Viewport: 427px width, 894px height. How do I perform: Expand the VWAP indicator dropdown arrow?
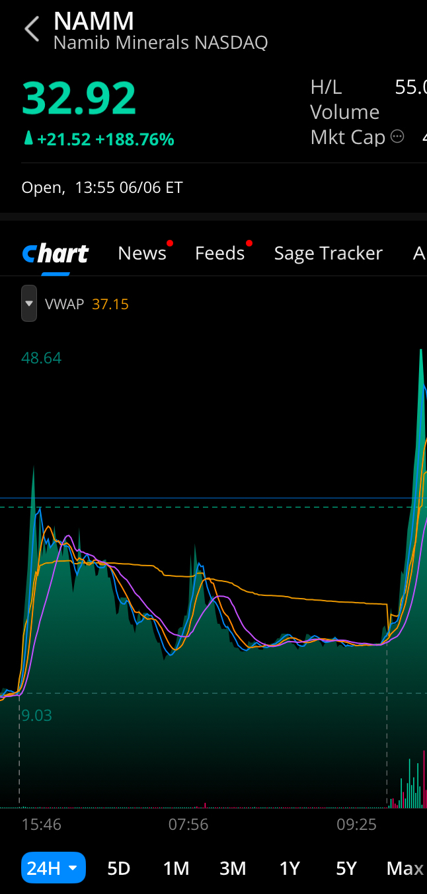pyautogui.click(x=29, y=303)
